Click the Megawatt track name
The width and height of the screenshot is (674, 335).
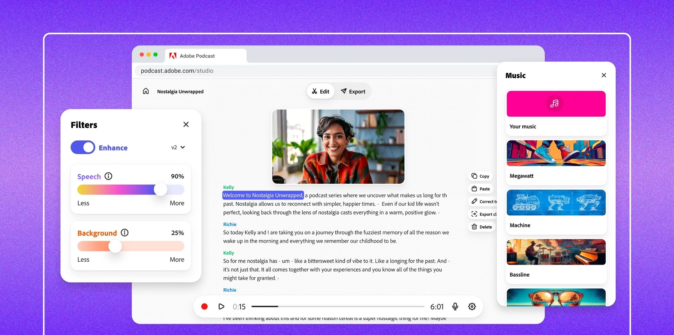[x=521, y=176]
